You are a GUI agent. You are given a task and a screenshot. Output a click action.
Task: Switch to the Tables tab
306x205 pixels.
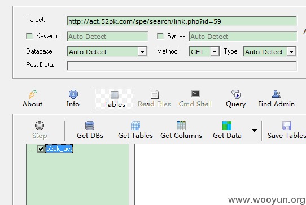(114, 99)
